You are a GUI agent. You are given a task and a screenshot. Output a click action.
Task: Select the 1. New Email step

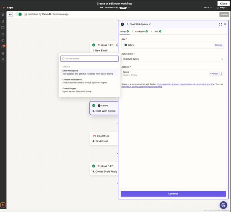(104, 48)
